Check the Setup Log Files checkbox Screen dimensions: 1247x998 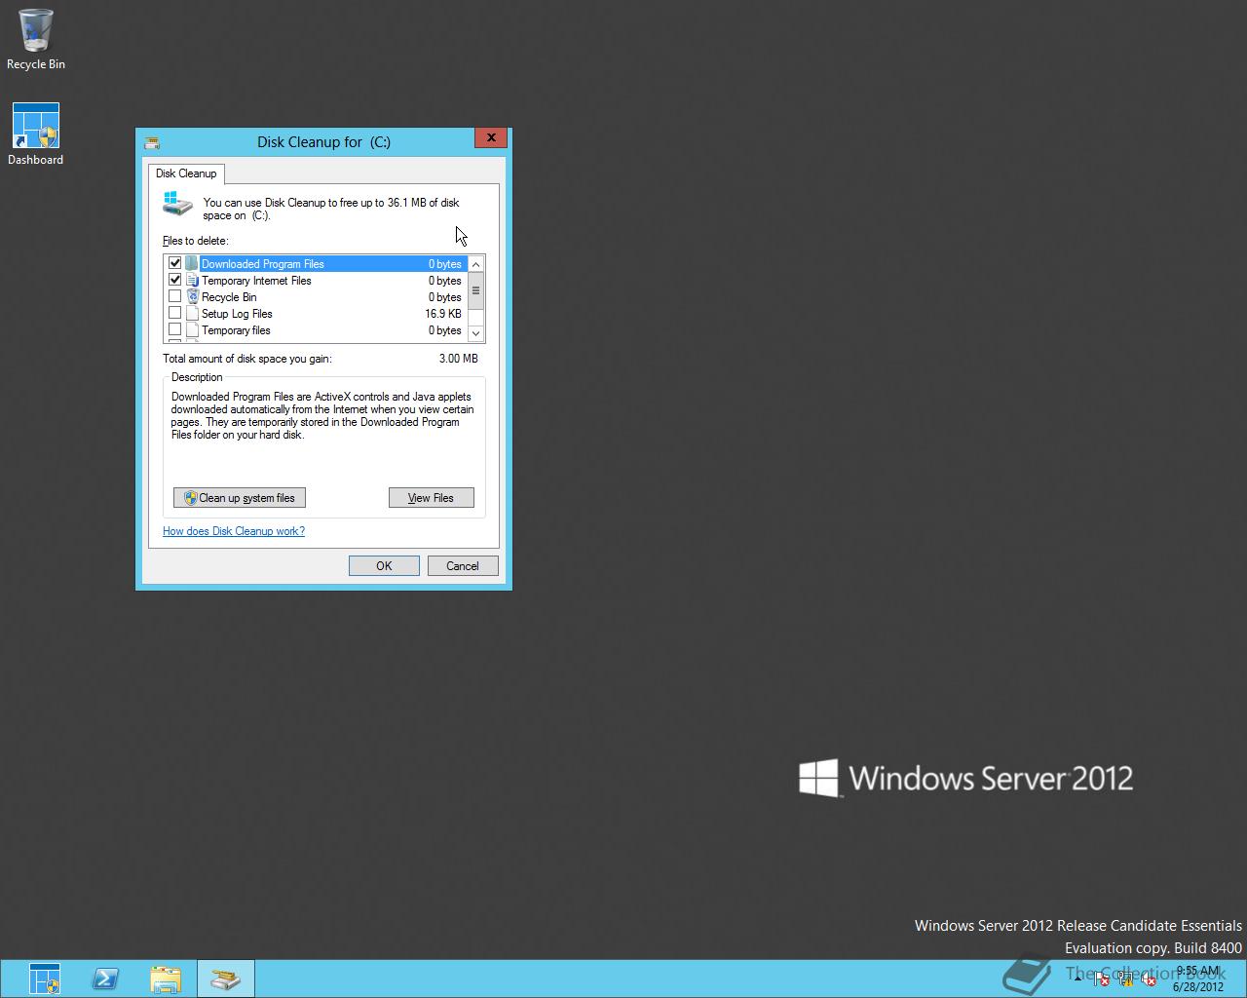point(175,313)
